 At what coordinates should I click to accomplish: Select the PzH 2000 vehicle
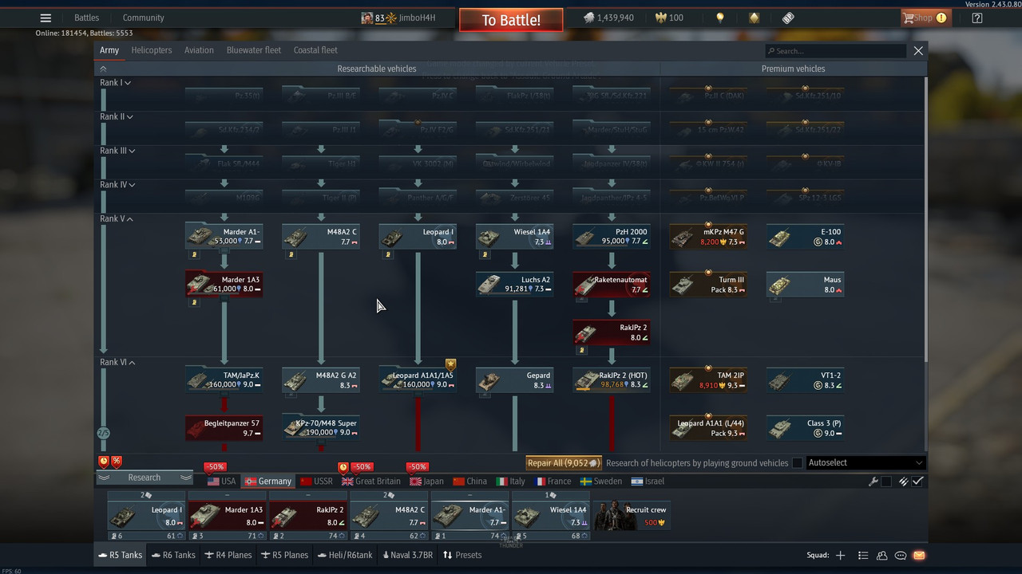(612, 236)
